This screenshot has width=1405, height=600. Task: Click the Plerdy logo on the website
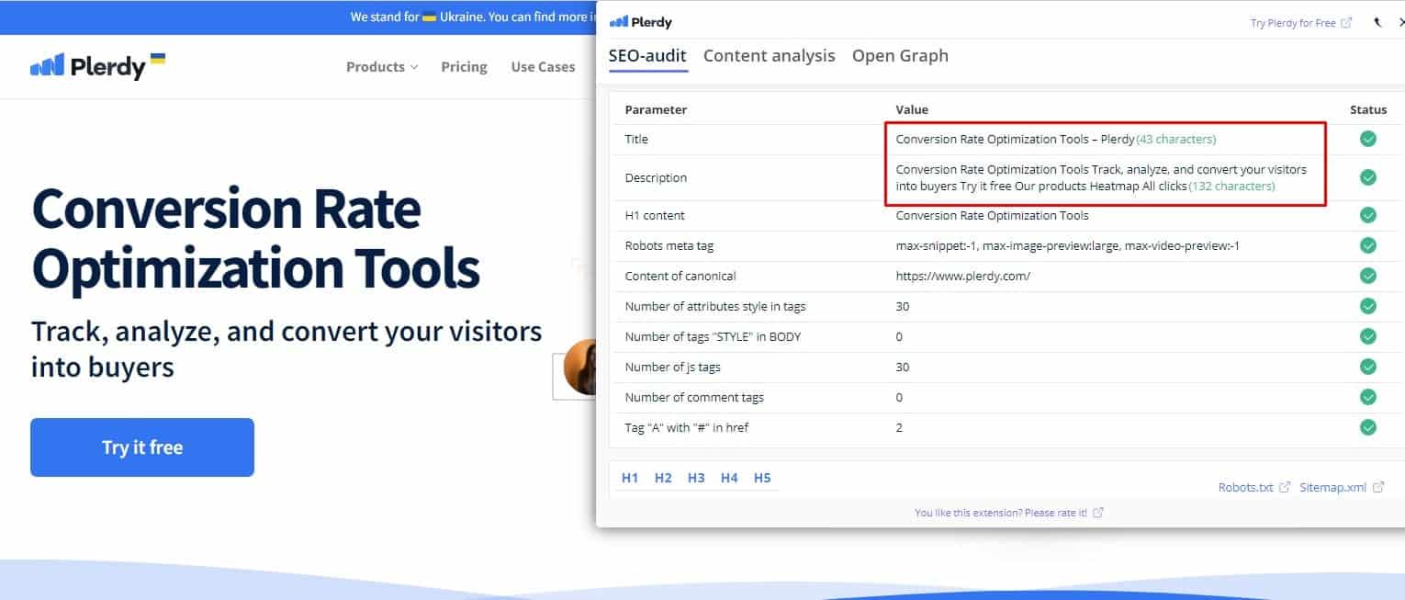97,66
